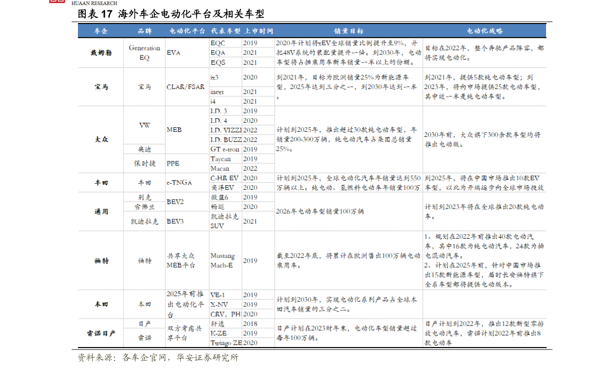Click the VE-1 model cell
Image resolution: width=595 pixels, height=372 pixels.
click(x=217, y=295)
